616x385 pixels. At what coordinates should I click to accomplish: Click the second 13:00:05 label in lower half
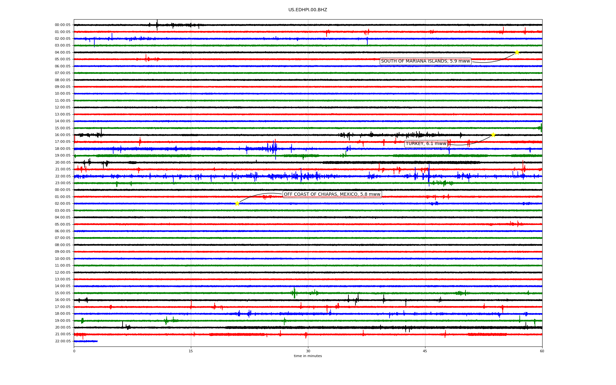click(63, 279)
